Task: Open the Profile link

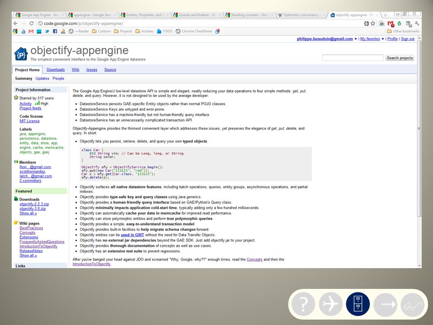Action: coord(392,39)
